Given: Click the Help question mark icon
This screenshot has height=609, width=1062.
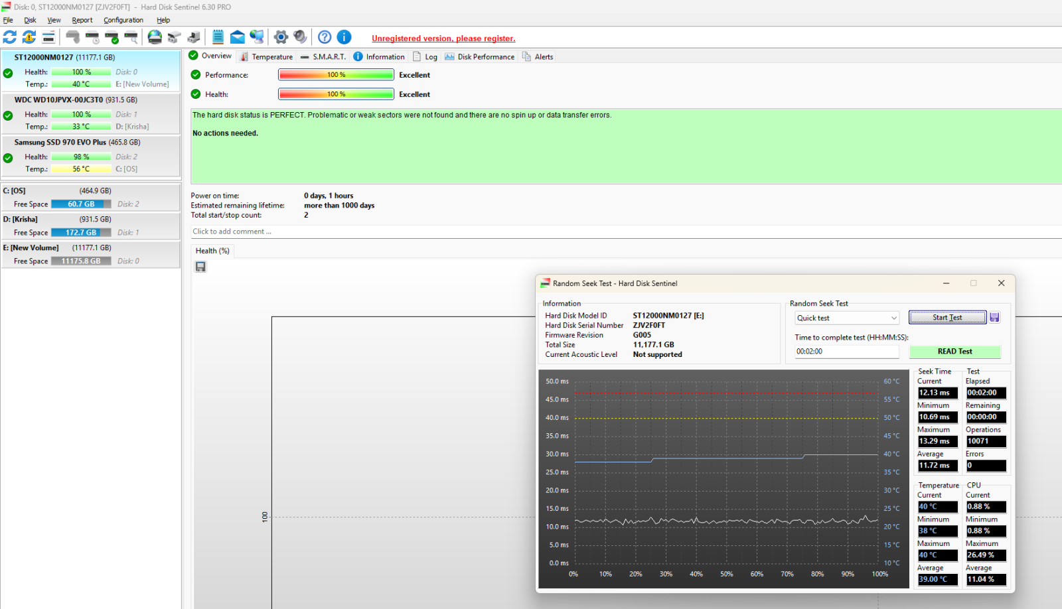Looking at the screenshot, I should [x=325, y=37].
